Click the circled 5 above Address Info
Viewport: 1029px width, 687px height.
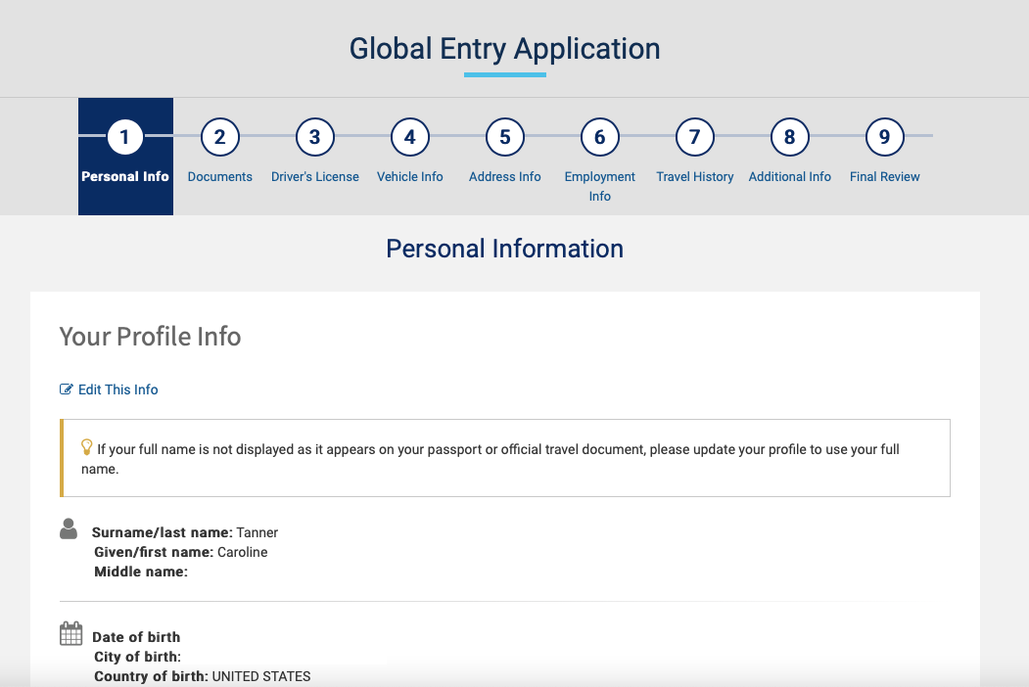(504, 137)
